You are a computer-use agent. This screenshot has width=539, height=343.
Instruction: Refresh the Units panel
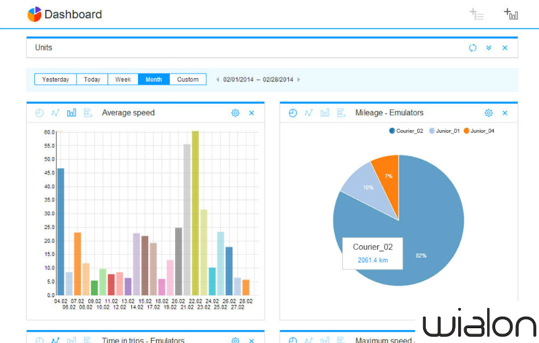pyautogui.click(x=473, y=48)
